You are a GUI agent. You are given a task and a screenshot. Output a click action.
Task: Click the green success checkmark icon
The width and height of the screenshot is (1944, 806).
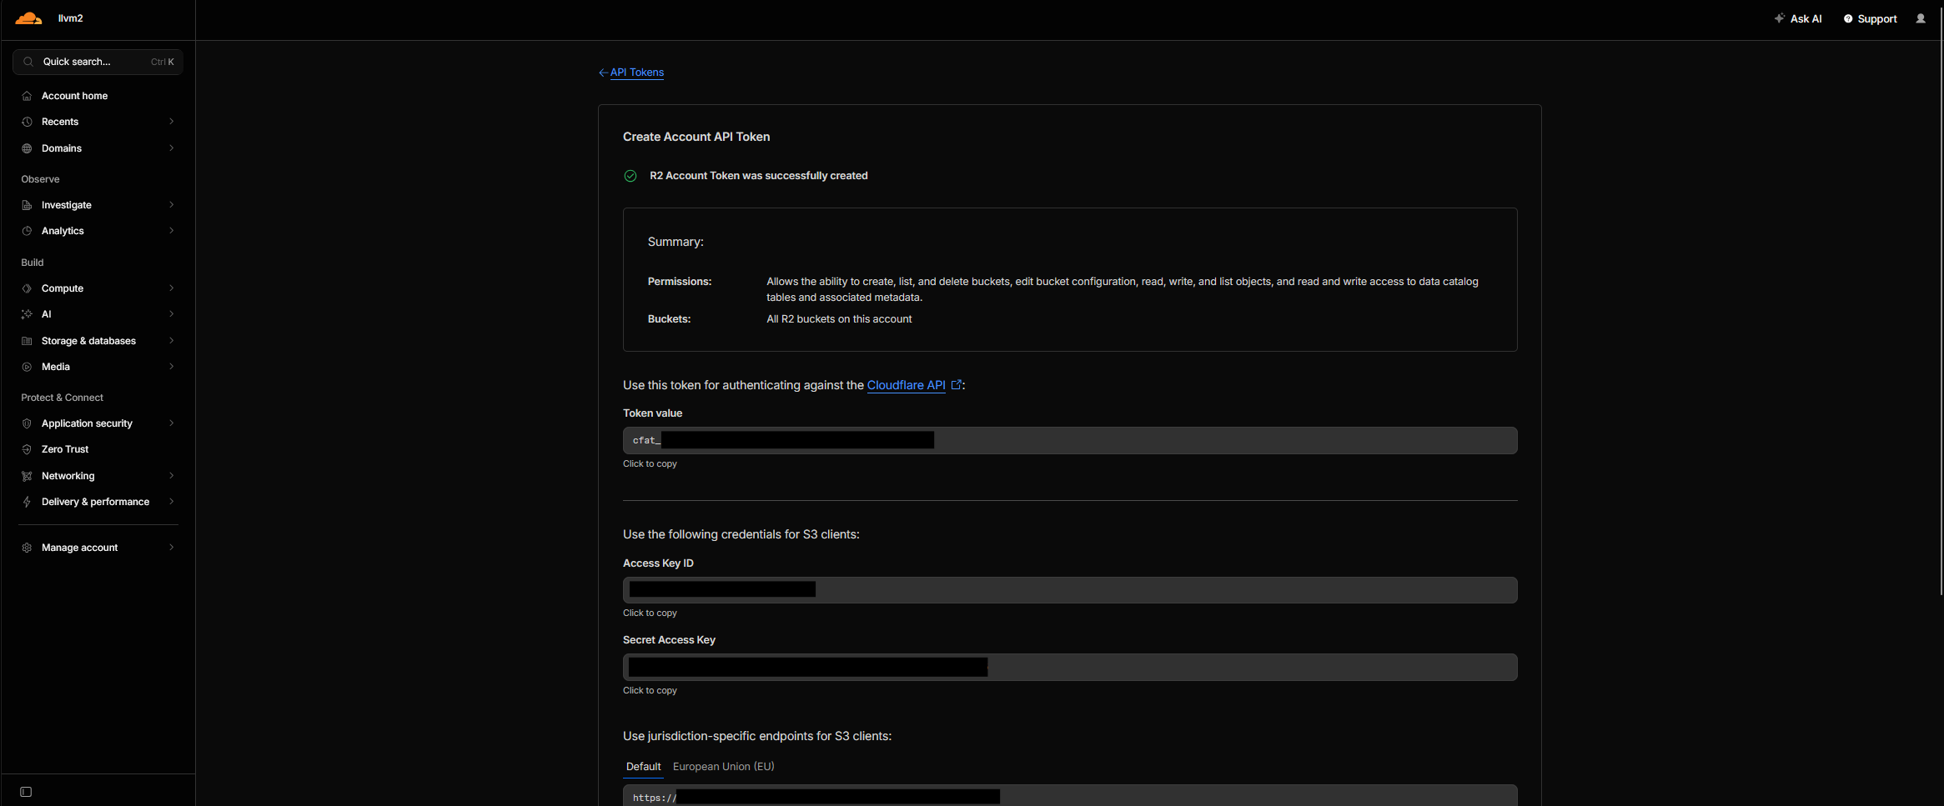(630, 176)
